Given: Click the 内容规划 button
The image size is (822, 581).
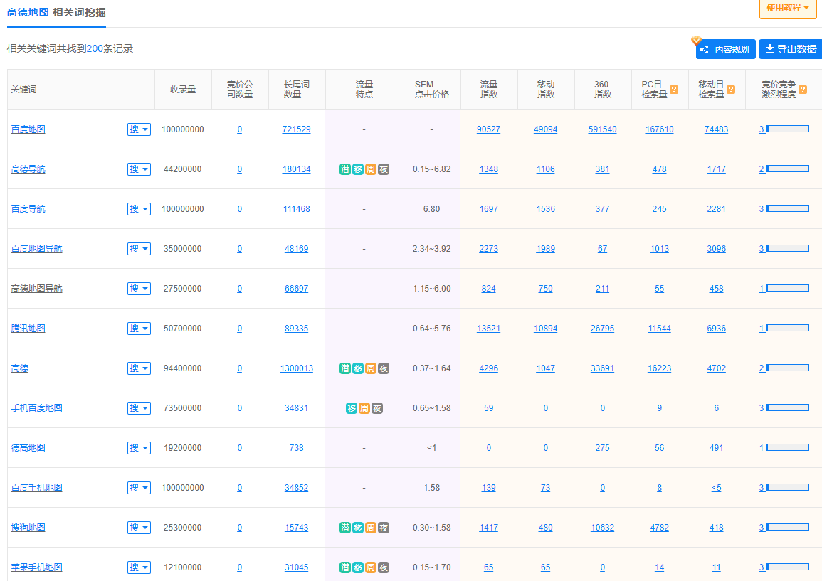Looking at the screenshot, I should pyautogui.click(x=725, y=49).
